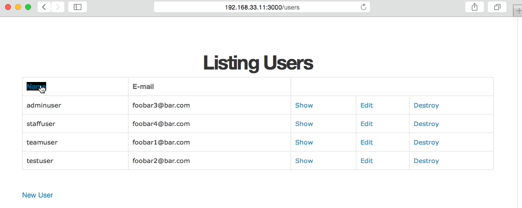Open a new tab with the plus button
The width and height of the screenshot is (522, 208).
point(518,10)
